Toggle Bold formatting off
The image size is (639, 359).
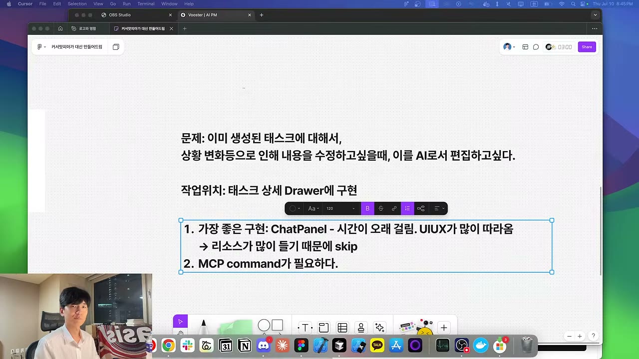tap(367, 208)
